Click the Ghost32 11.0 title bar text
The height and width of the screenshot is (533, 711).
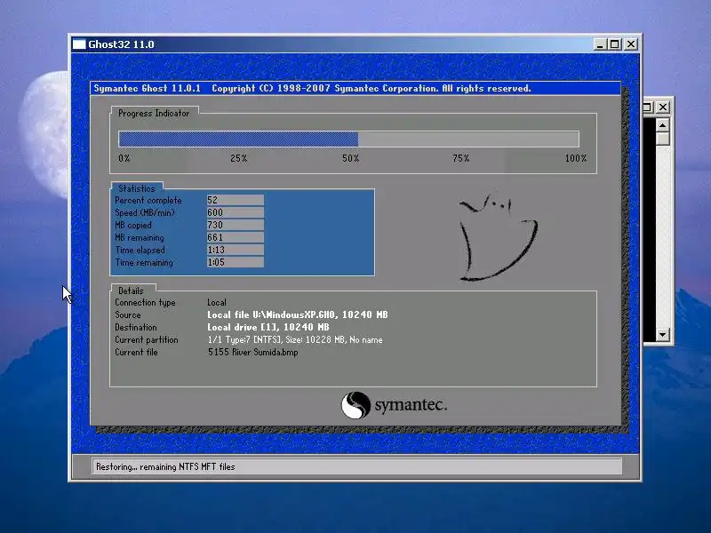pos(121,44)
